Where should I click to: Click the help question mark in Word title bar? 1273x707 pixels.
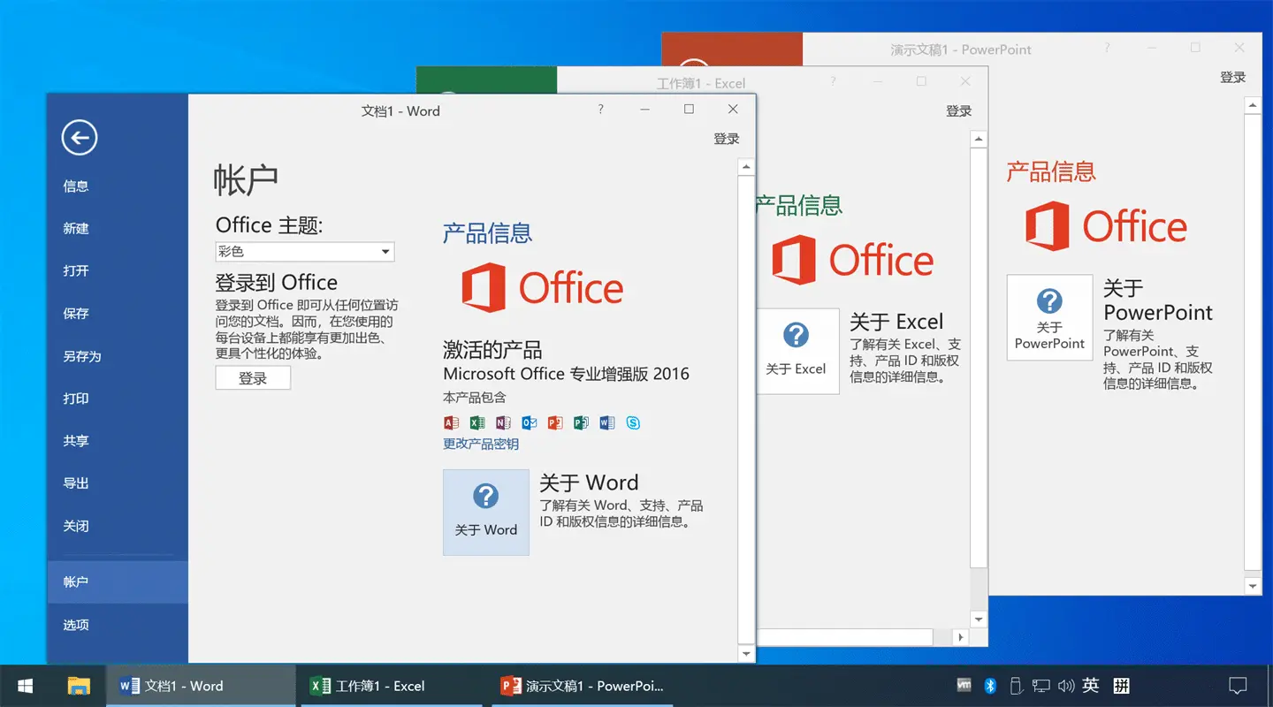pos(601,110)
